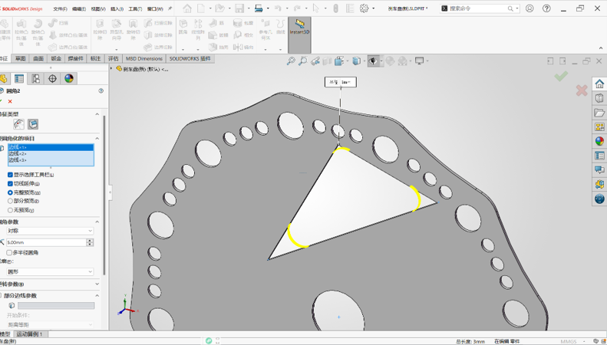Open the PropertyManager tab icon
Image resolution: width=607 pixels, height=345 pixels.
click(x=19, y=78)
